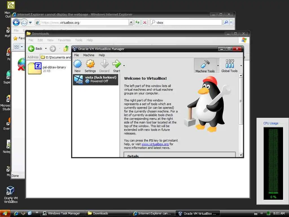The width and height of the screenshot is (289, 217).
Task: Open Oracle VM VirtualBox desktop shortcut
Action: [x=11, y=194]
